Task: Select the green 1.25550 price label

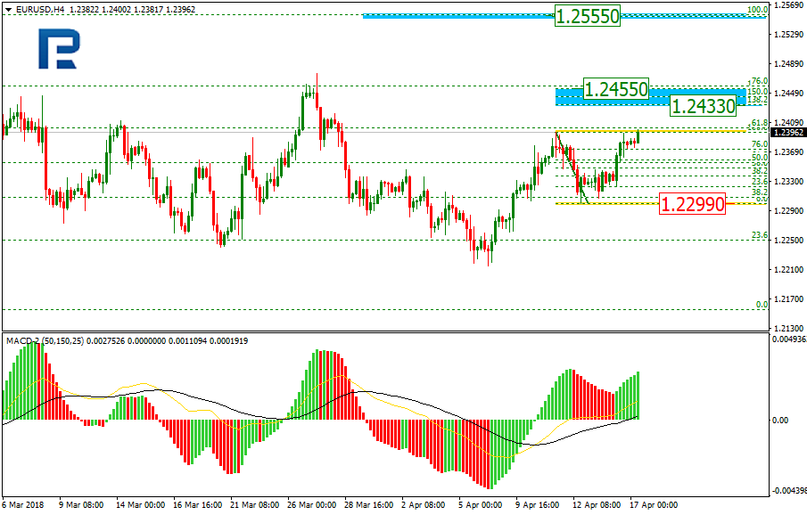Action: point(587,16)
